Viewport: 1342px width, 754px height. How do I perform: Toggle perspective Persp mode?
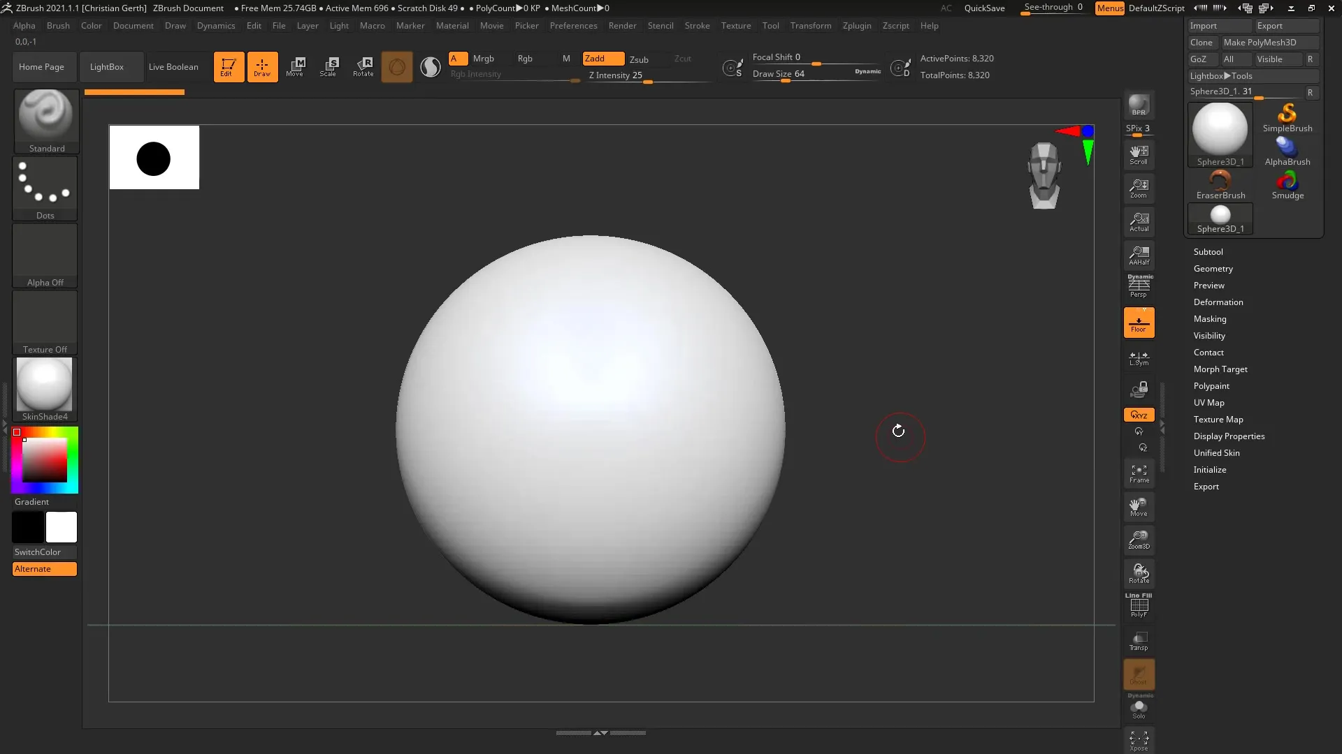coord(1139,287)
